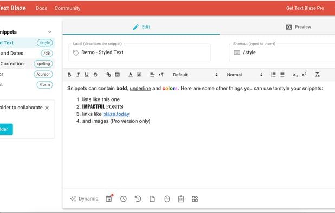This screenshot has width=335, height=213.
Task: Apply the numbered list format
Action: click(273, 75)
